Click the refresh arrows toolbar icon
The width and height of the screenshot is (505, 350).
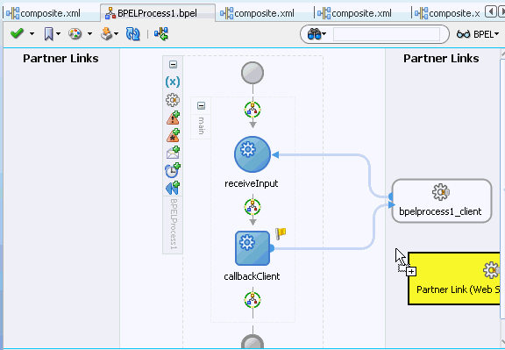tap(133, 34)
